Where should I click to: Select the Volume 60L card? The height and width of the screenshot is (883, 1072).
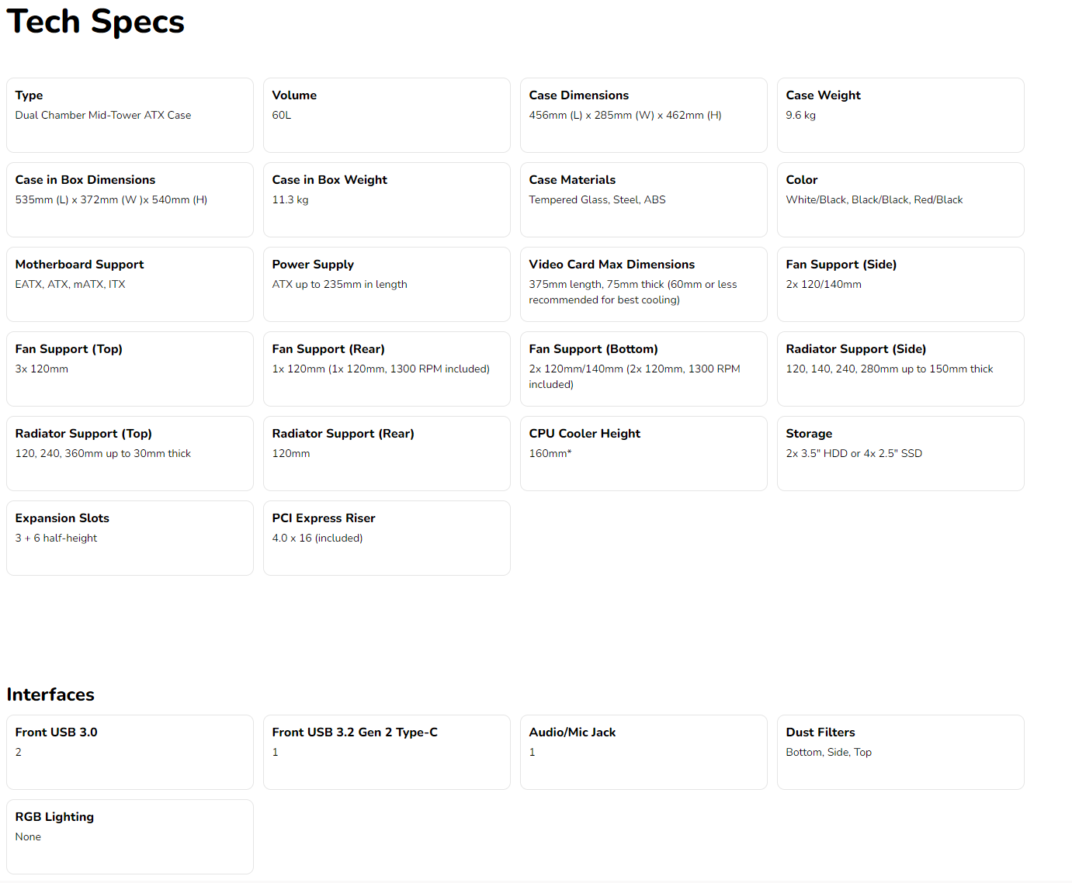pos(387,115)
